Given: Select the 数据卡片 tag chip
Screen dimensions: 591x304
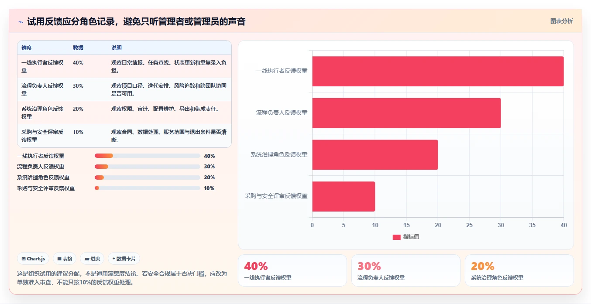Looking at the screenshot, I should [x=124, y=259].
